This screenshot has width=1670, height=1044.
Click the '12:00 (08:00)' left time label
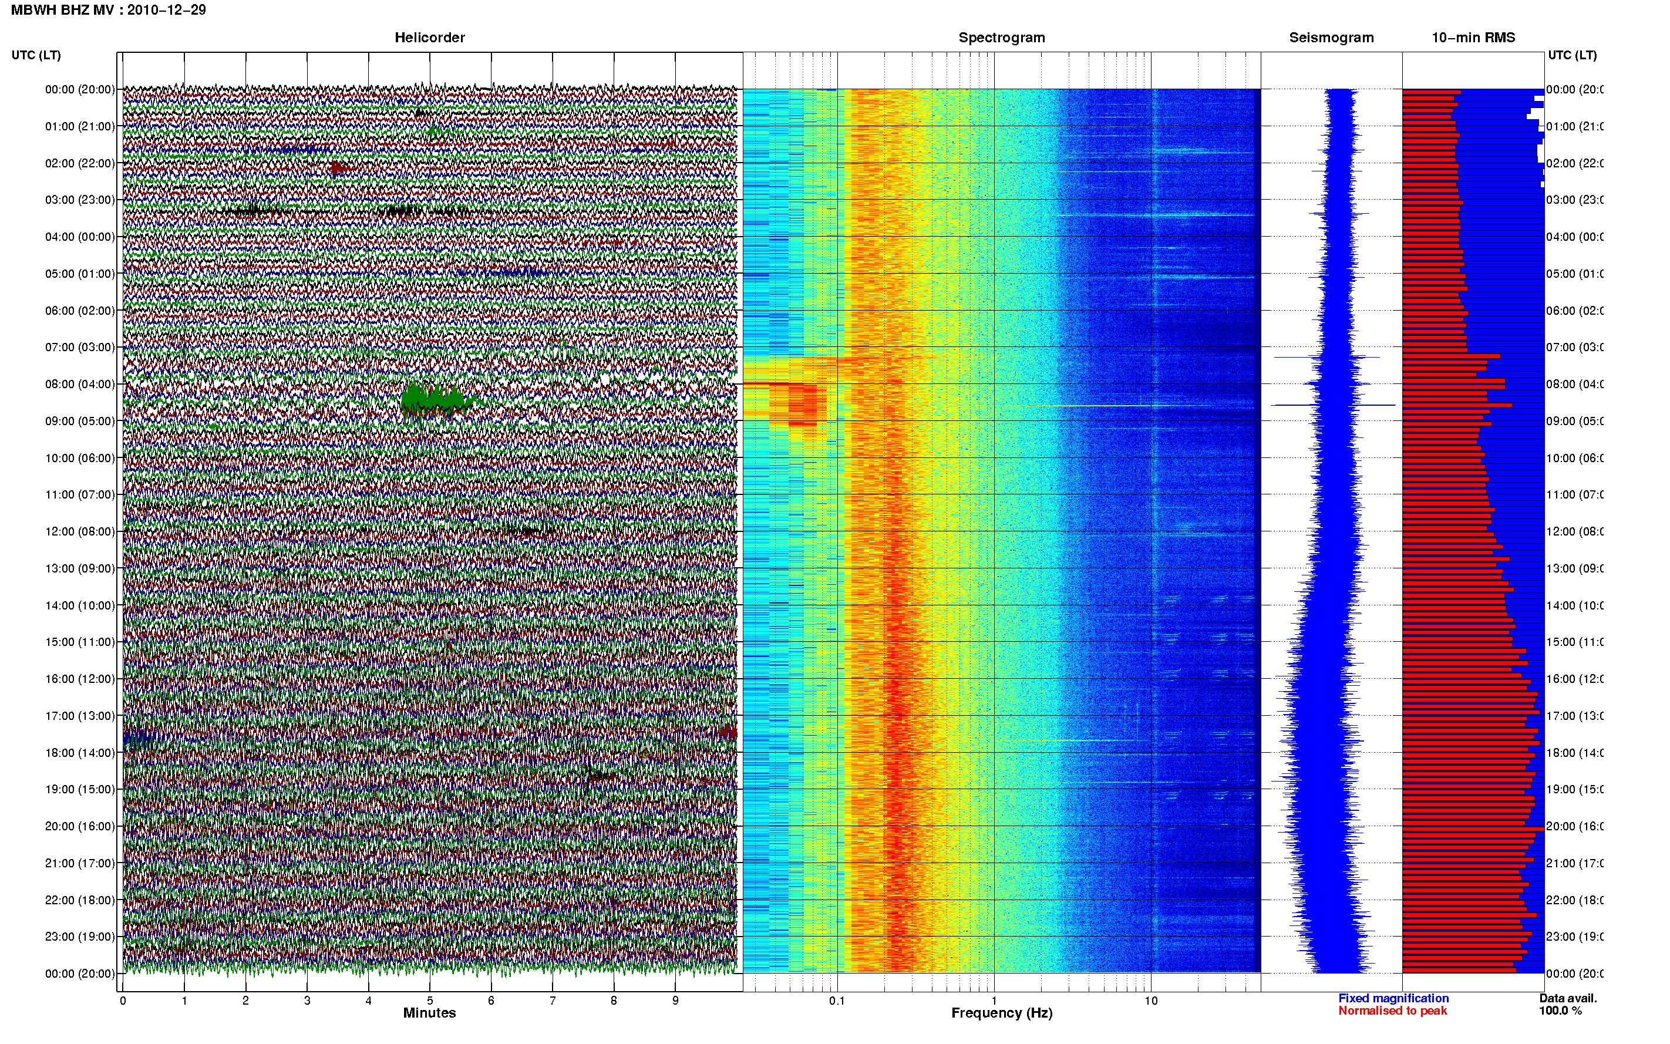pos(80,531)
